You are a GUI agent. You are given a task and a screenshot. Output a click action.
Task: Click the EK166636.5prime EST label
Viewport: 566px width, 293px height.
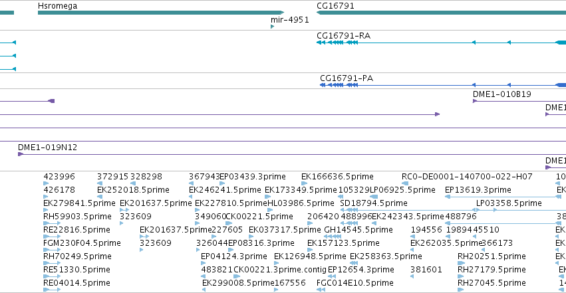click(337, 177)
